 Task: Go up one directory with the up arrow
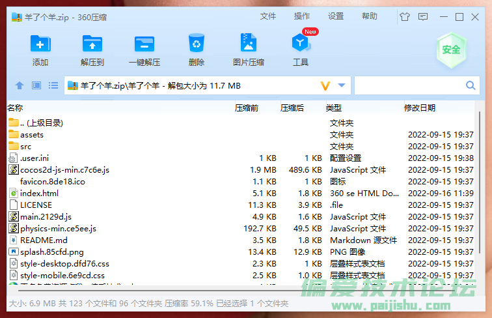click(20, 85)
